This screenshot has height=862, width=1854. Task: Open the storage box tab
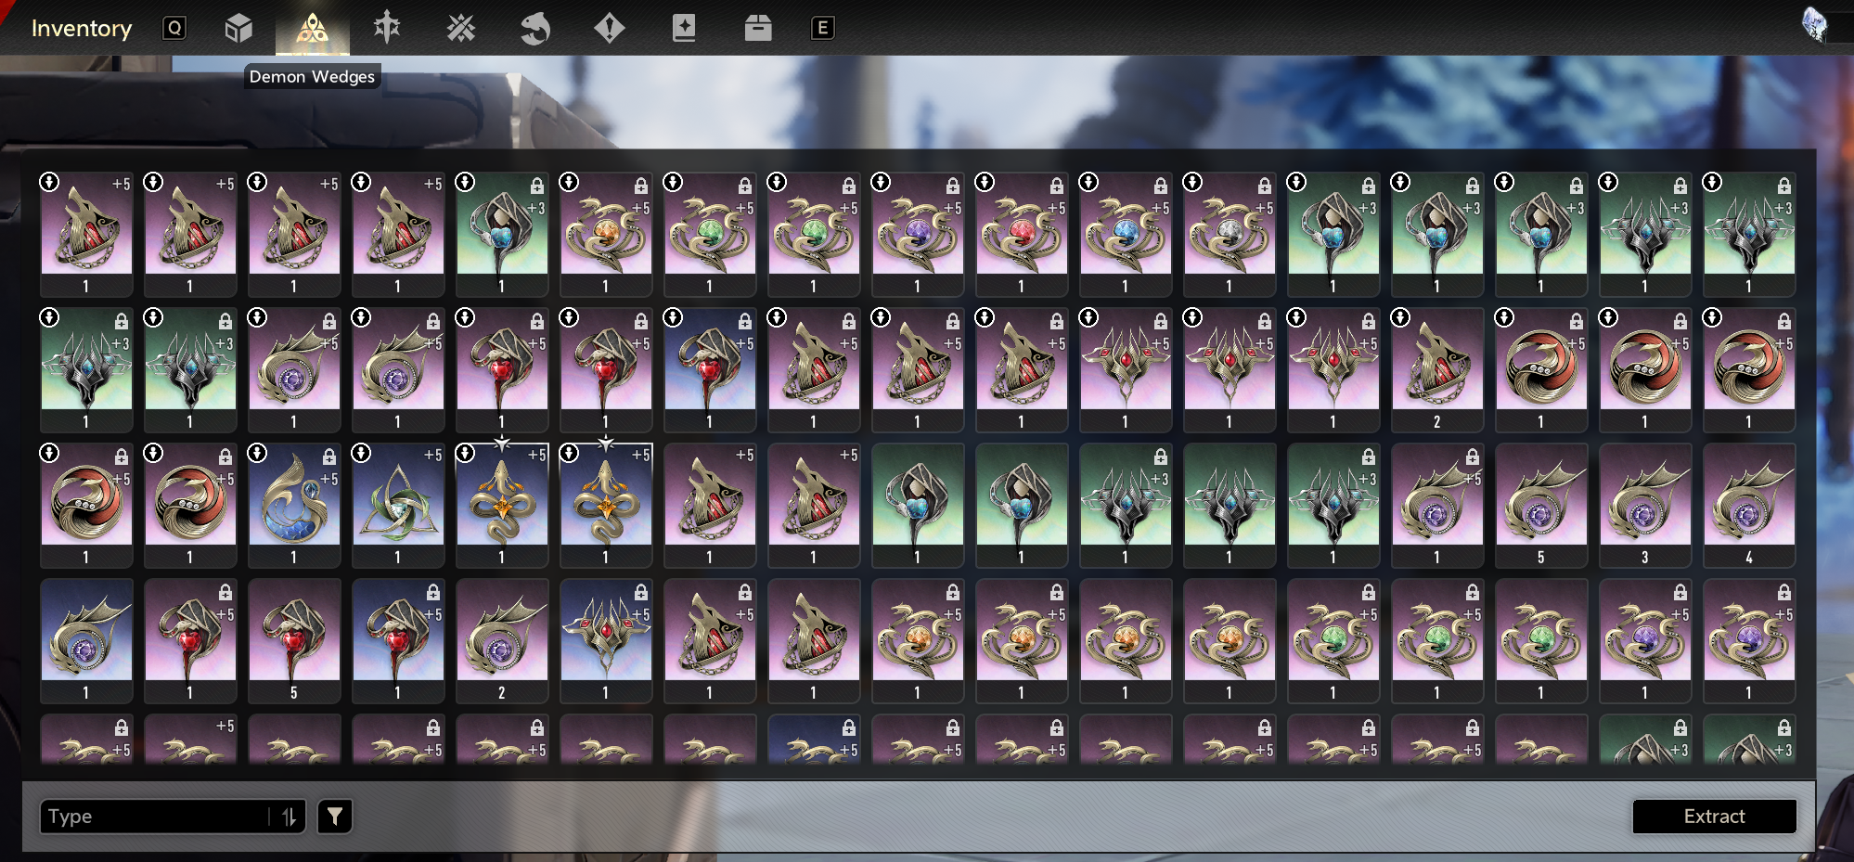(758, 28)
